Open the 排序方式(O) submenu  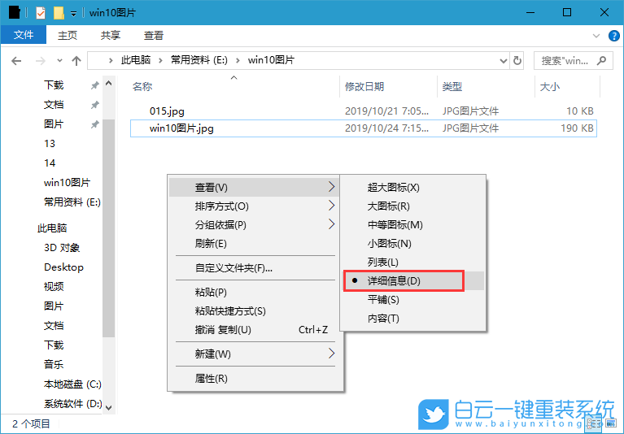click(254, 206)
